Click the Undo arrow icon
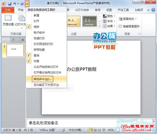 15,4
